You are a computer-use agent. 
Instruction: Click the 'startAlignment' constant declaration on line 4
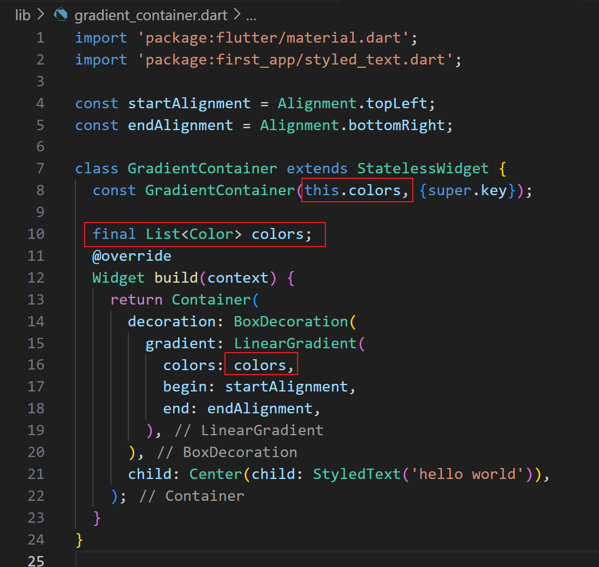click(189, 104)
